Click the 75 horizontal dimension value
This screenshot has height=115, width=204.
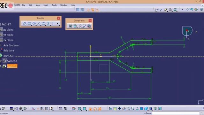[107, 88]
